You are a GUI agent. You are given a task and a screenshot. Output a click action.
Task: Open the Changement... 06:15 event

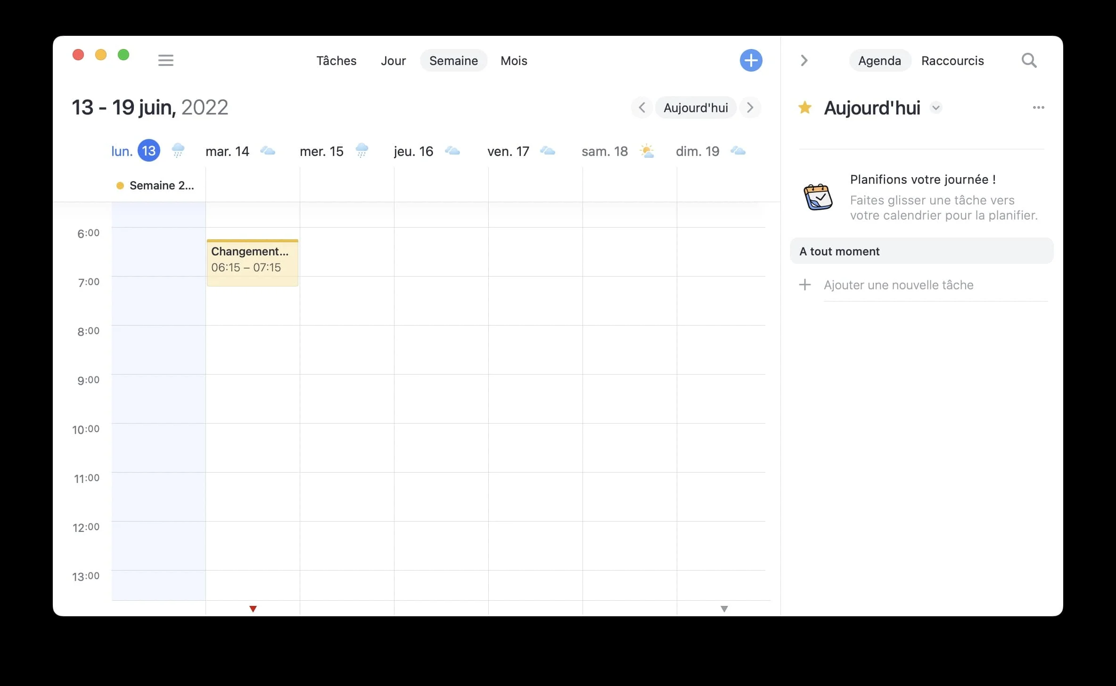(x=253, y=262)
